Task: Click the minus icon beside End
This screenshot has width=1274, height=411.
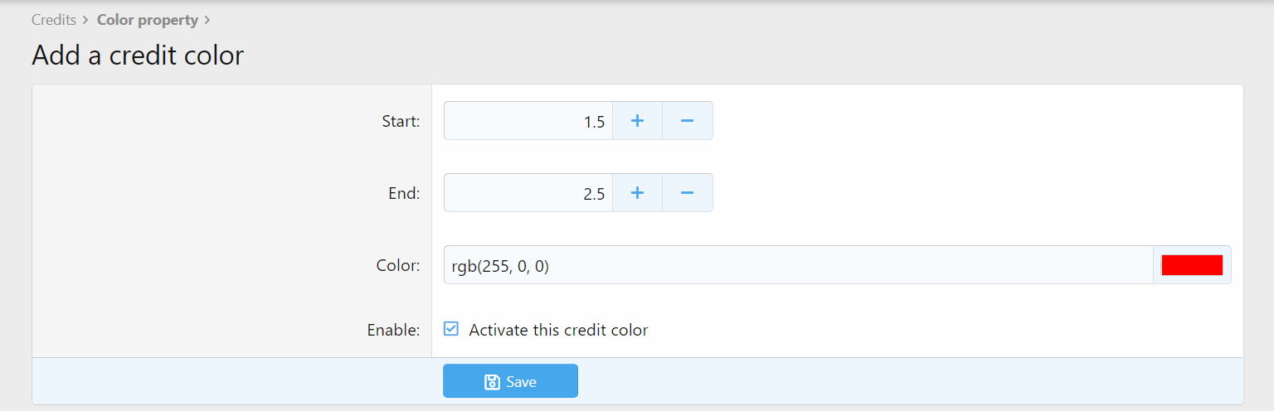Action: click(x=687, y=193)
